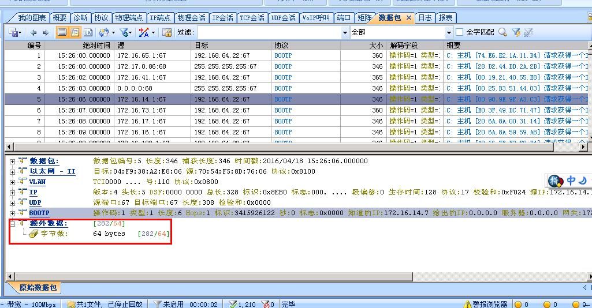Click the magnifier search icon beside 全字匹配
This screenshot has width=592, height=308.
[x=502, y=32]
